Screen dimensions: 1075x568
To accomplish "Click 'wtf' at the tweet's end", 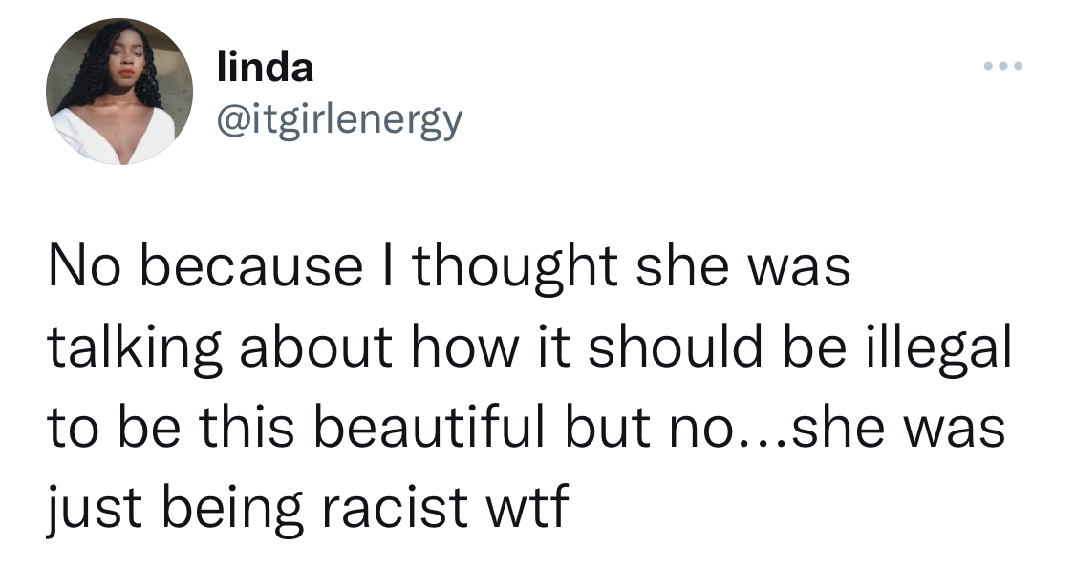I will tap(527, 508).
